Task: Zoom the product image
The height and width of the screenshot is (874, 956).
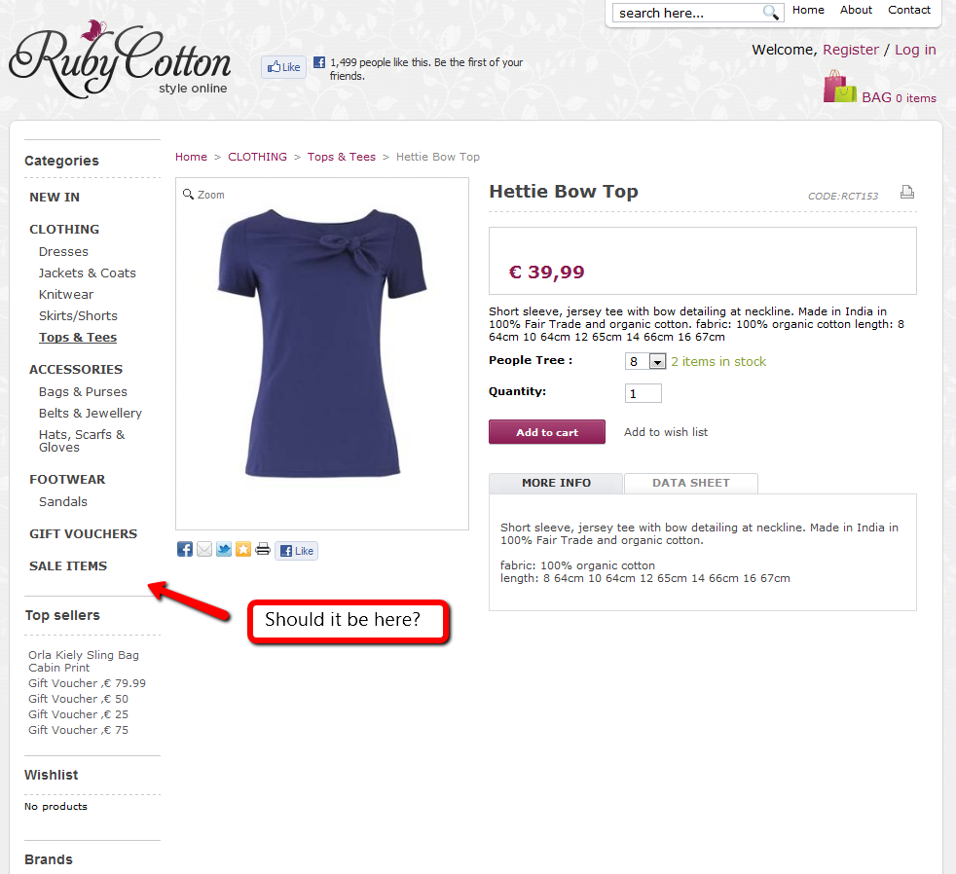Action: point(203,195)
